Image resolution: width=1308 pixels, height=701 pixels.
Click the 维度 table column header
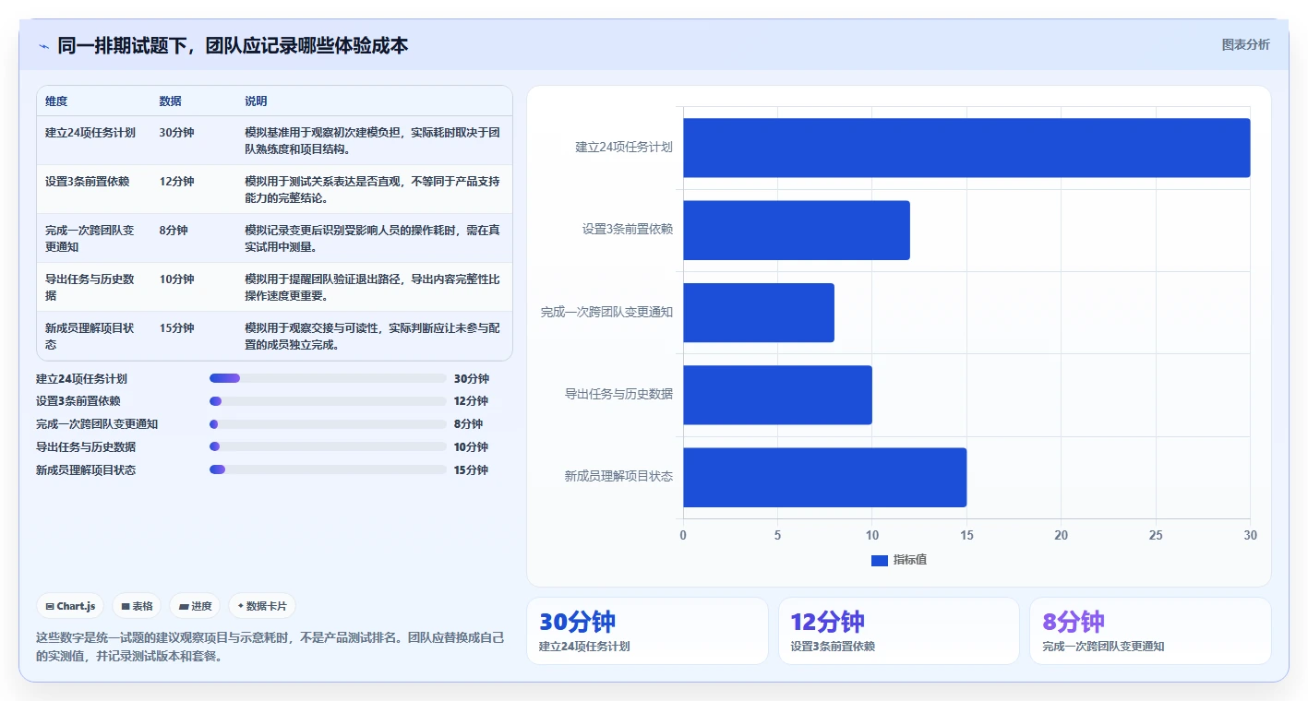click(56, 101)
